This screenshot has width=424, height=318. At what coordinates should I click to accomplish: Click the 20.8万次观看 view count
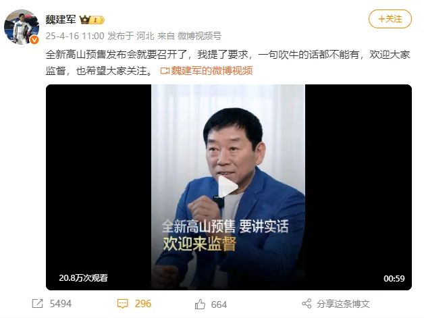point(83,277)
